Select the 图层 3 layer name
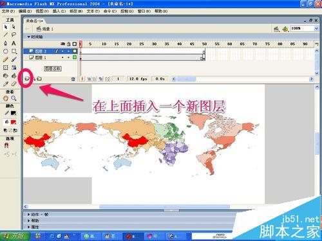The height and width of the screenshot is (241, 322). click(x=41, y=51)
